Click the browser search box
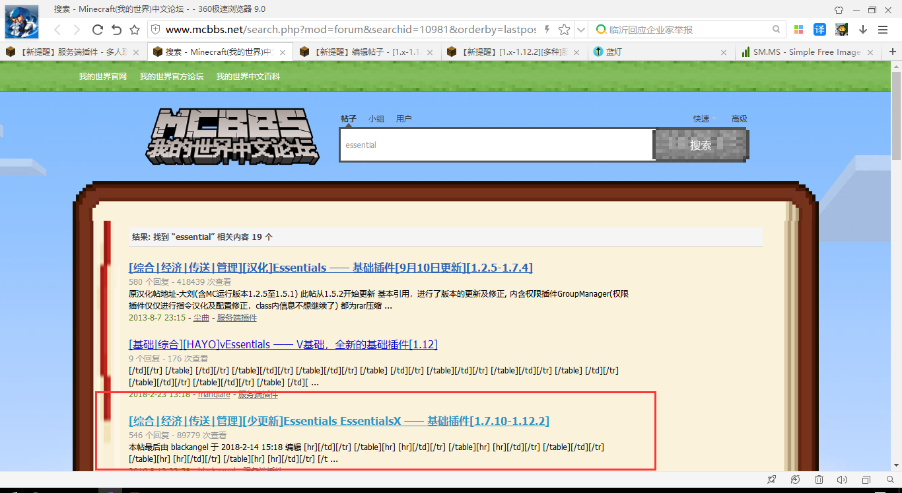This screenshot has height=493, width=902. (x=687, y=30)
